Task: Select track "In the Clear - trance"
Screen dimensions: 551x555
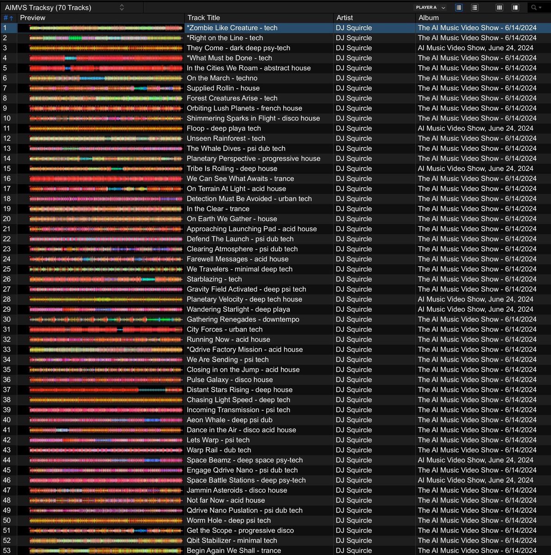Action: (218, 209)
